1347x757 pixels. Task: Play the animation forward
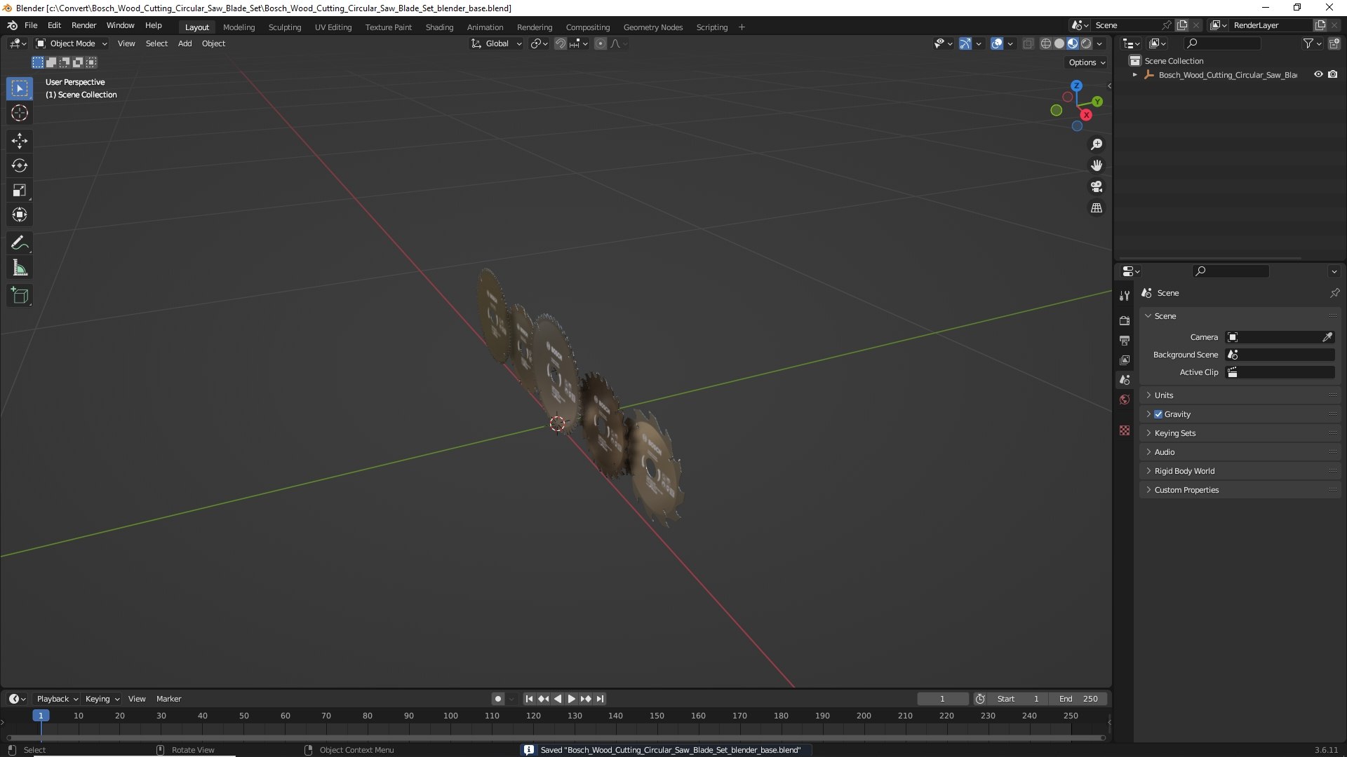(572, 699)
